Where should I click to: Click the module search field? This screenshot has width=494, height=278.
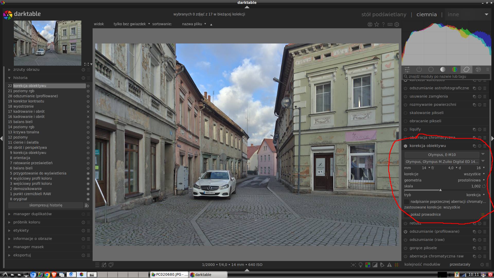click(446, 76)
